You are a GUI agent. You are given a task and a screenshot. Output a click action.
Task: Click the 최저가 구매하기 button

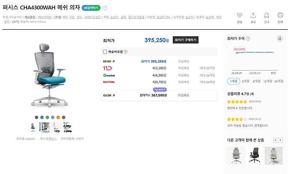[x=185, y=40]
